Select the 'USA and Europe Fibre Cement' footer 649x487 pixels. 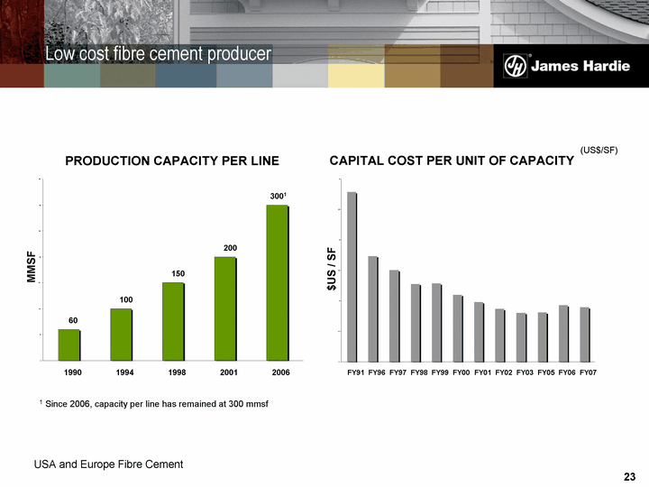108,464
